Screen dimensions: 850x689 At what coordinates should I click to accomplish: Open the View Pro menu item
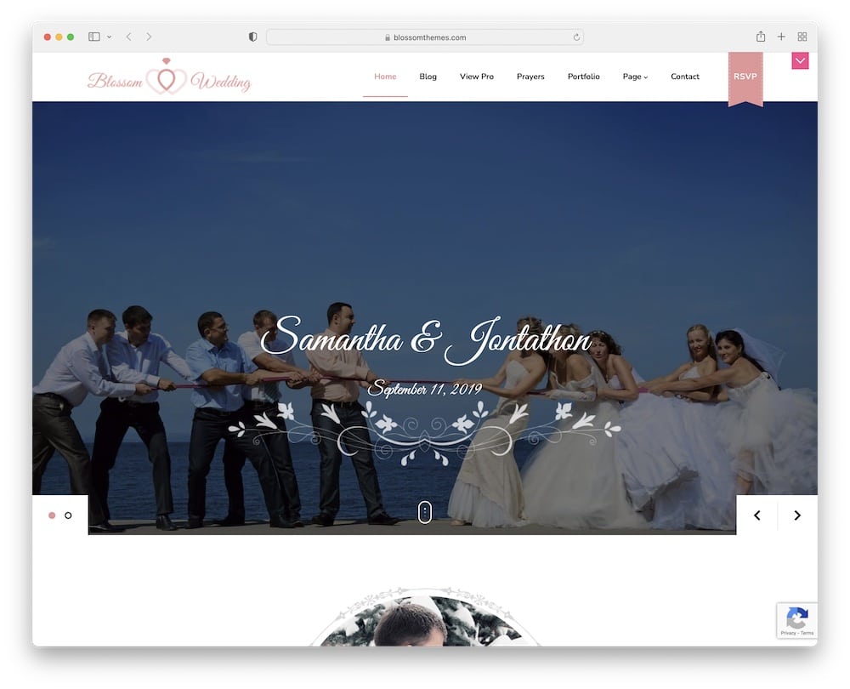click(x=477, y=77)
